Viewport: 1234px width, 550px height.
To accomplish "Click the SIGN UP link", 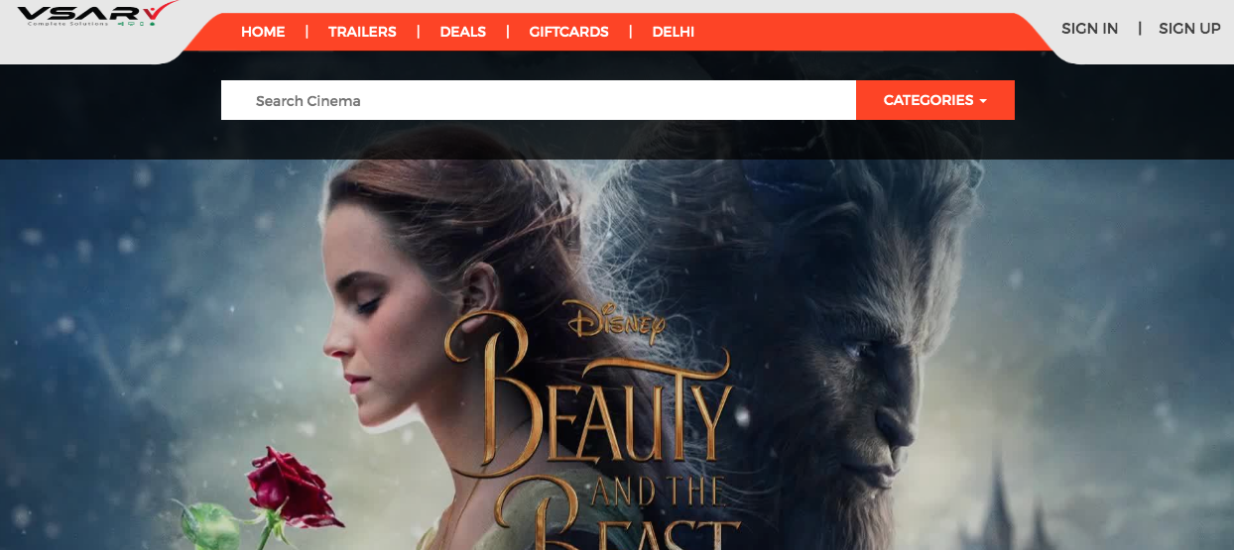I will [1189, 29].
